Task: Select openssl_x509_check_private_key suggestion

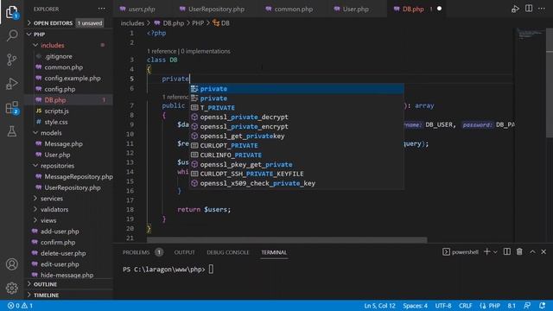Action: coord(296,183)
